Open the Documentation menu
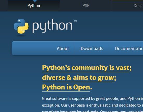Screen dimensions: 143x112 (x=129, y=48)
